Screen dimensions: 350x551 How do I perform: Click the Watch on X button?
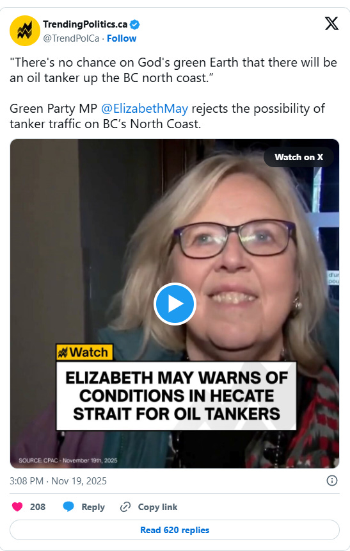[x=299, y=157]
